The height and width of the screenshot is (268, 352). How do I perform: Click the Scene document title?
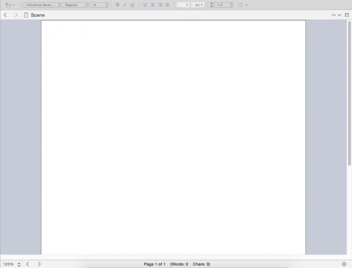coord(38,15)
